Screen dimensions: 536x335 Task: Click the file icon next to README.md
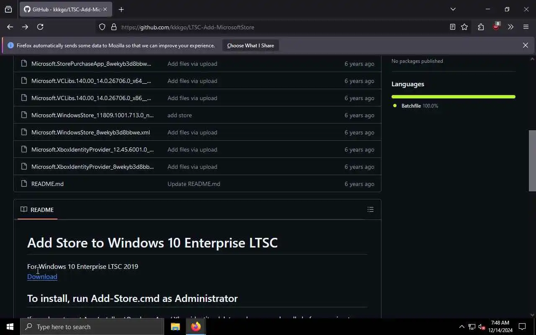23,184
